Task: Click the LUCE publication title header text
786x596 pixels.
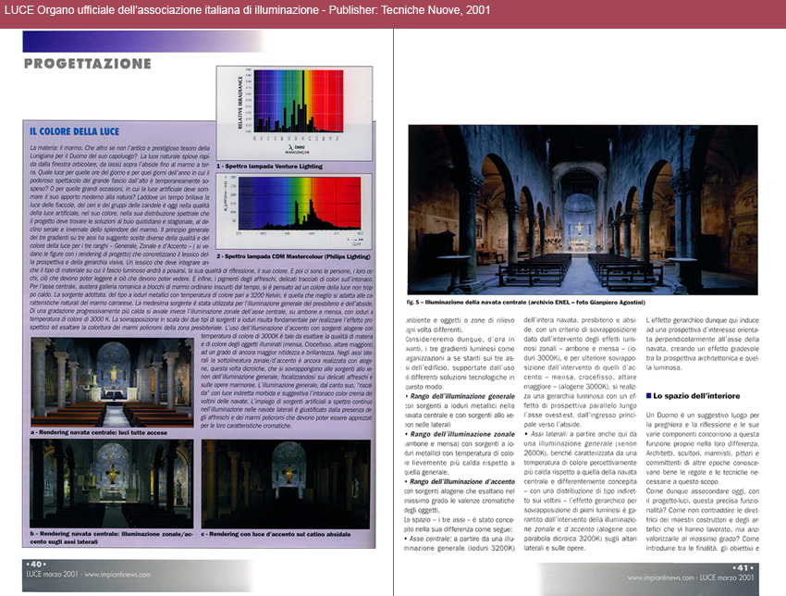Action: tap(247, 10)
